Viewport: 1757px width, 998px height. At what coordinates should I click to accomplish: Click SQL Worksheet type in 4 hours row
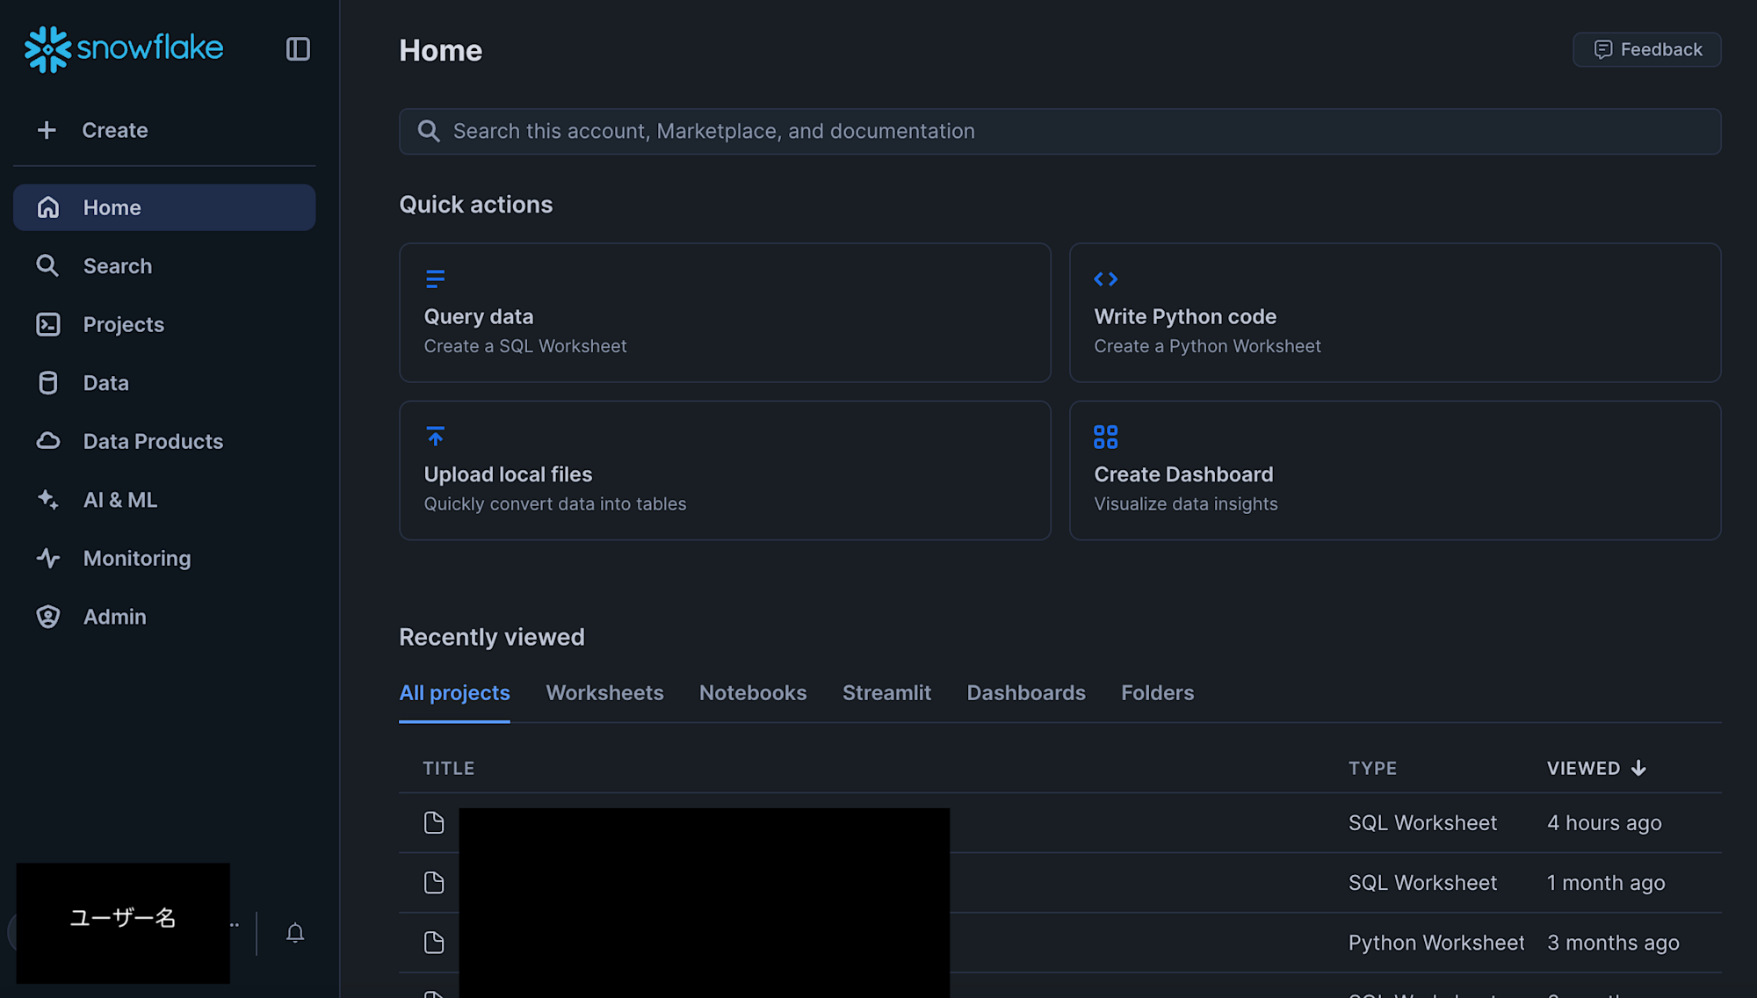[1422, 822]
